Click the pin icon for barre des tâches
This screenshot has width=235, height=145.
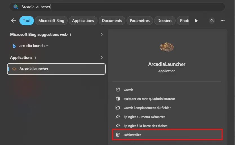tap(118, 126)
